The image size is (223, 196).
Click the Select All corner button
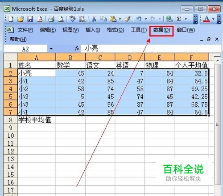(10, 57)
